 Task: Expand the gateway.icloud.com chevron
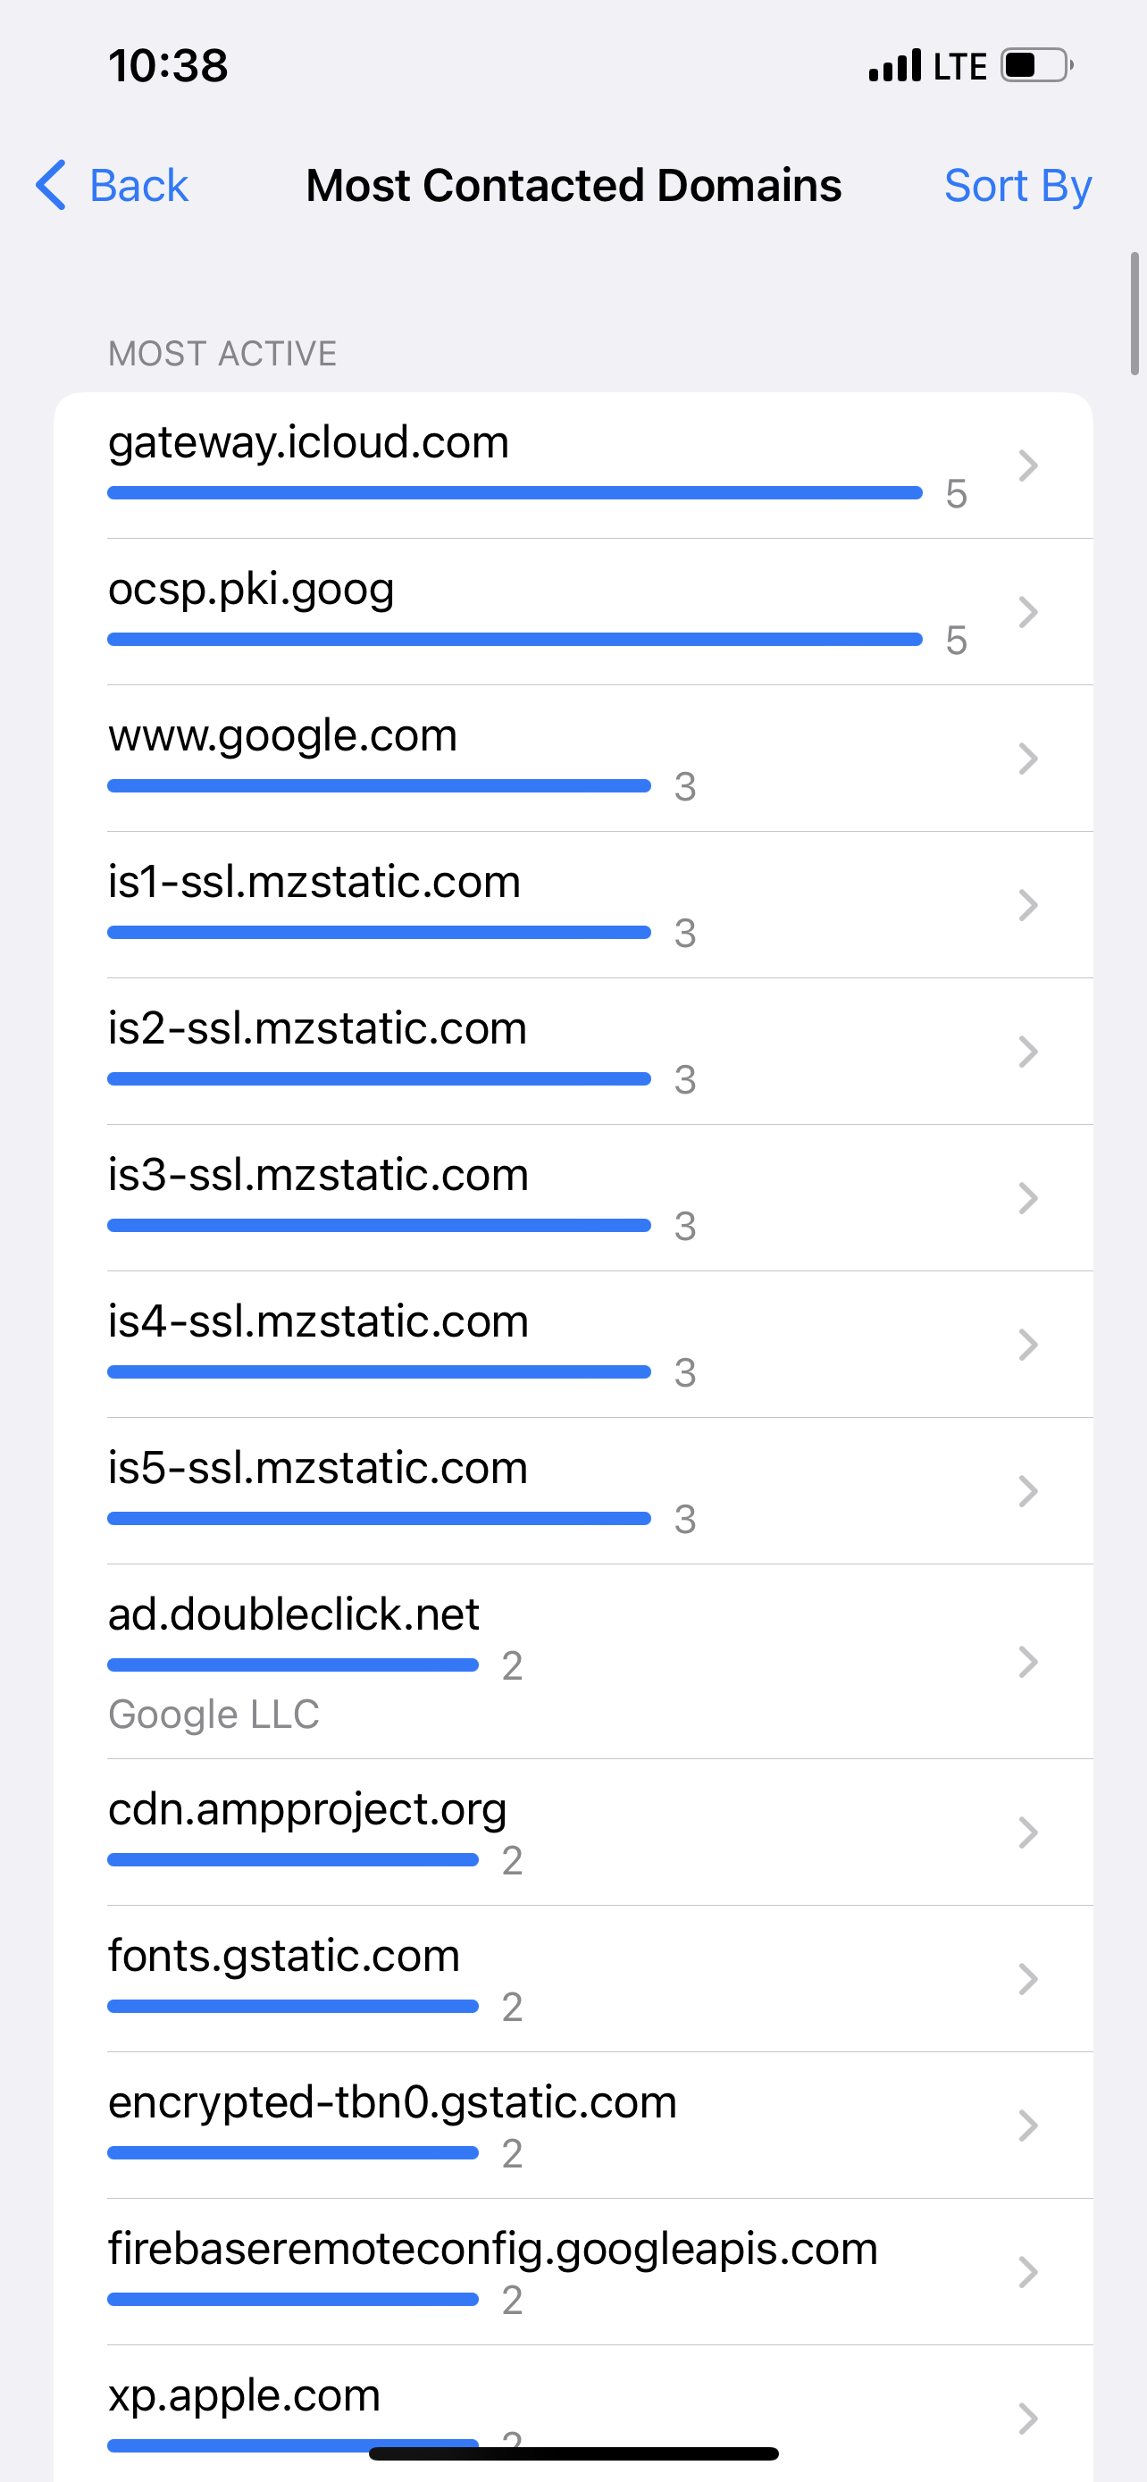click(x=1027, y=466)
